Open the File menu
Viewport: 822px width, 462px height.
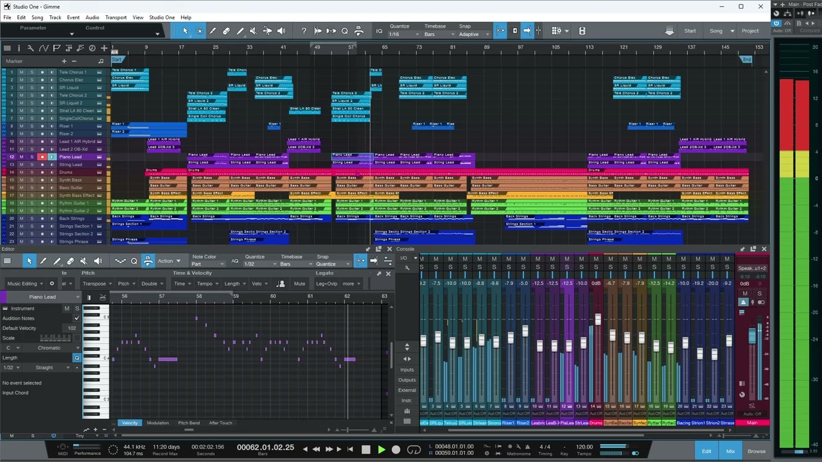(x=7, y=17)
